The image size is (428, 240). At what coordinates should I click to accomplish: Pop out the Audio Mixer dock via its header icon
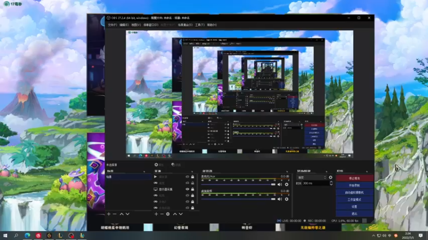(x=287, y=171)
